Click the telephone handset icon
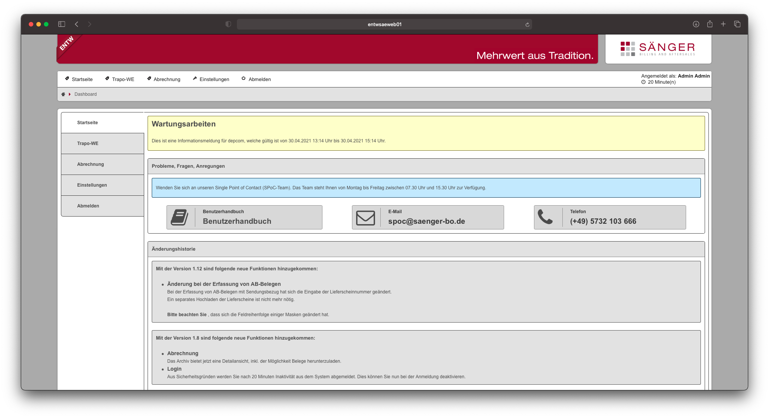769x418 pixels. (545, 217)
